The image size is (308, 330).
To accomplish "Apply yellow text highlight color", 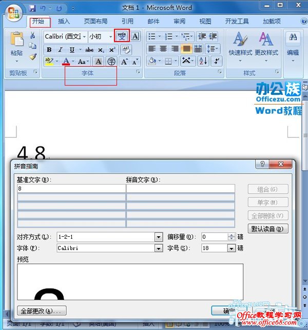I will (49, 61).
